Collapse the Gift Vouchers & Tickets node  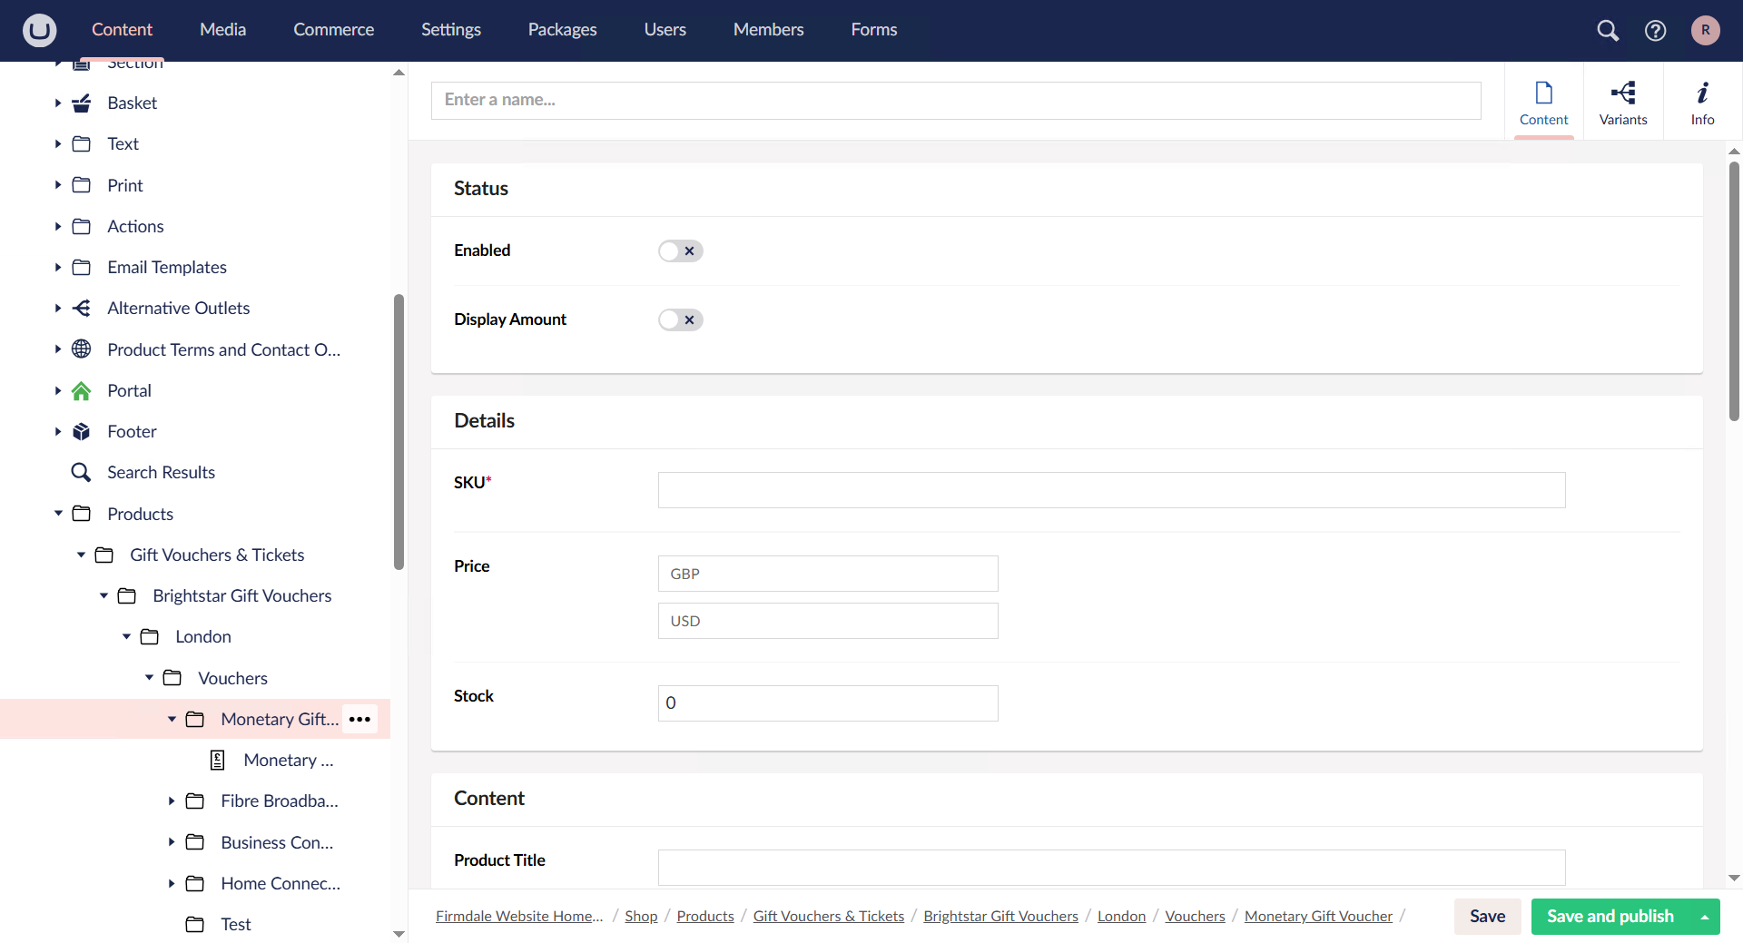tap(81, 555)
